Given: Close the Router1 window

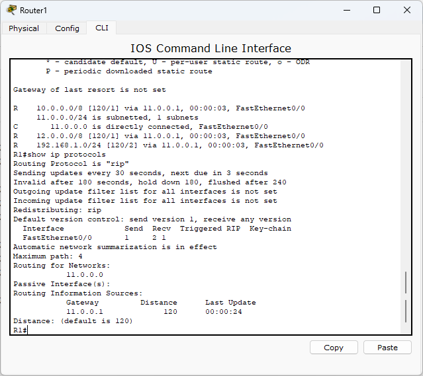Looking at the screenshot, I should pyautogui.click(x=407, y=10).
